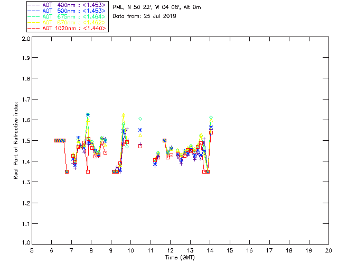The image size is (338, 271).
Task: Click the y-axis label 2.0
Action: [x=26, y=39]
